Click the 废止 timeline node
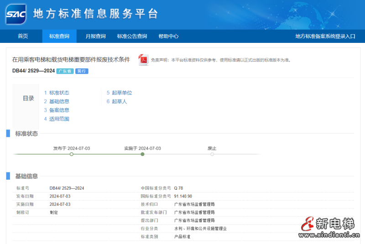 212,154
